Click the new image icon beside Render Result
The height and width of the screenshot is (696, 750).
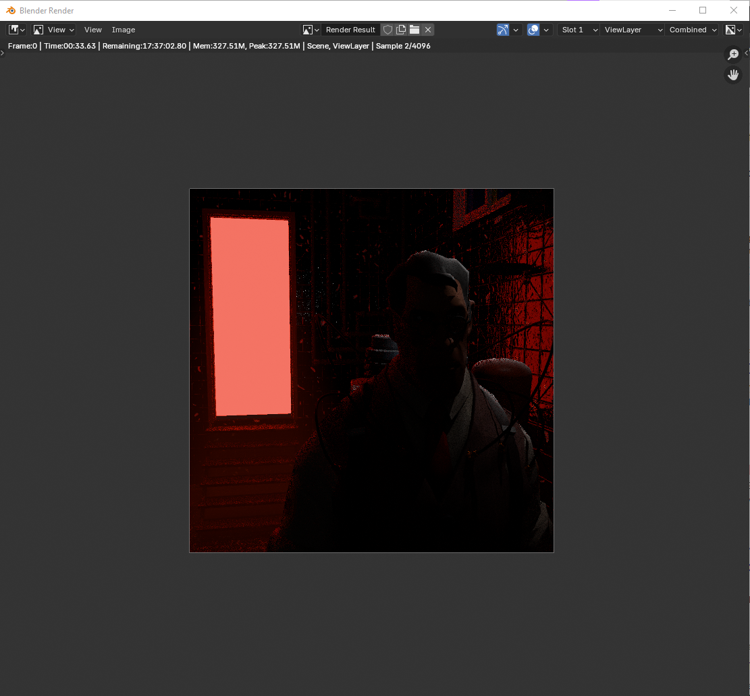pos(401,30)
